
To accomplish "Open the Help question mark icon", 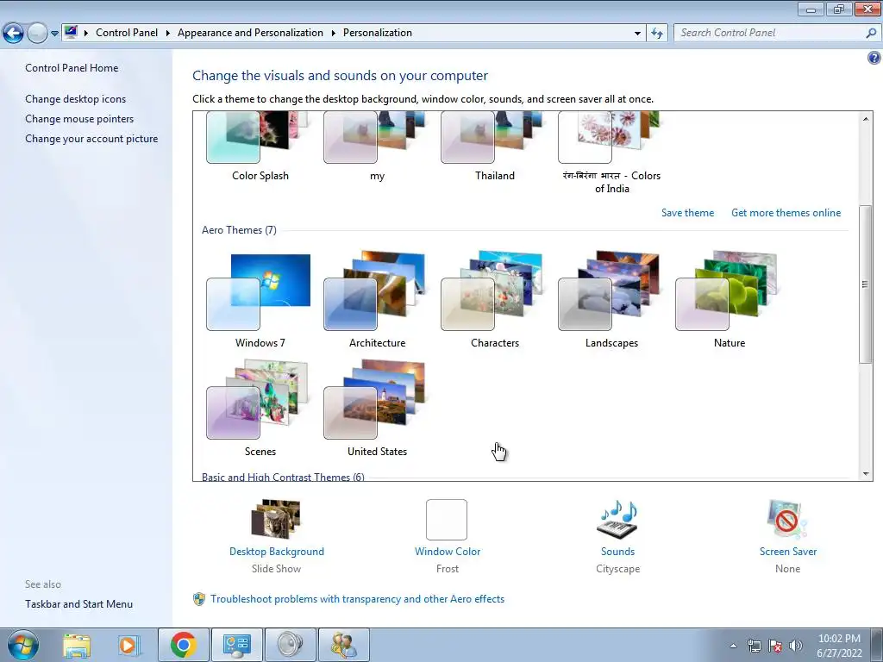I will 874,58.
